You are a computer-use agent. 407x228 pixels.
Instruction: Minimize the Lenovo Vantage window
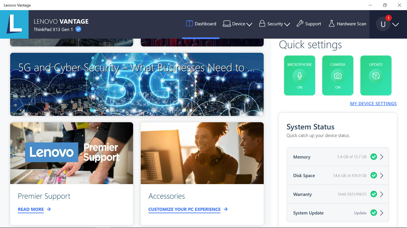370,5
